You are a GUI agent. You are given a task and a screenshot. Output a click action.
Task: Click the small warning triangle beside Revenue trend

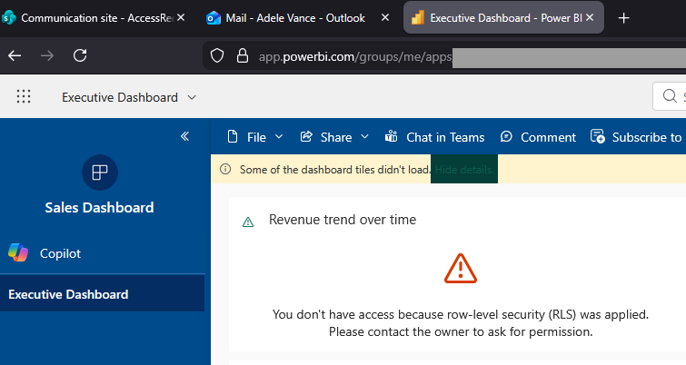coord(248,222)
